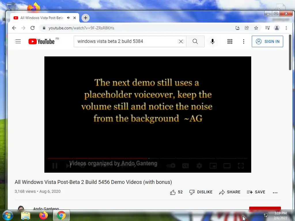This screenshot has width=295, height=221.
Task: Click the DISLIKE button
Action: [x=201, y=192]
